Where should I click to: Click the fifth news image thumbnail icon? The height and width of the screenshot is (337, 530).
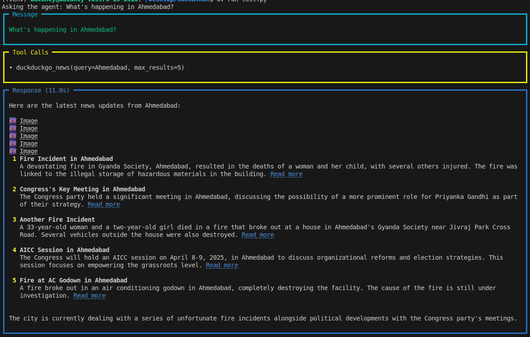coord(13,151)
